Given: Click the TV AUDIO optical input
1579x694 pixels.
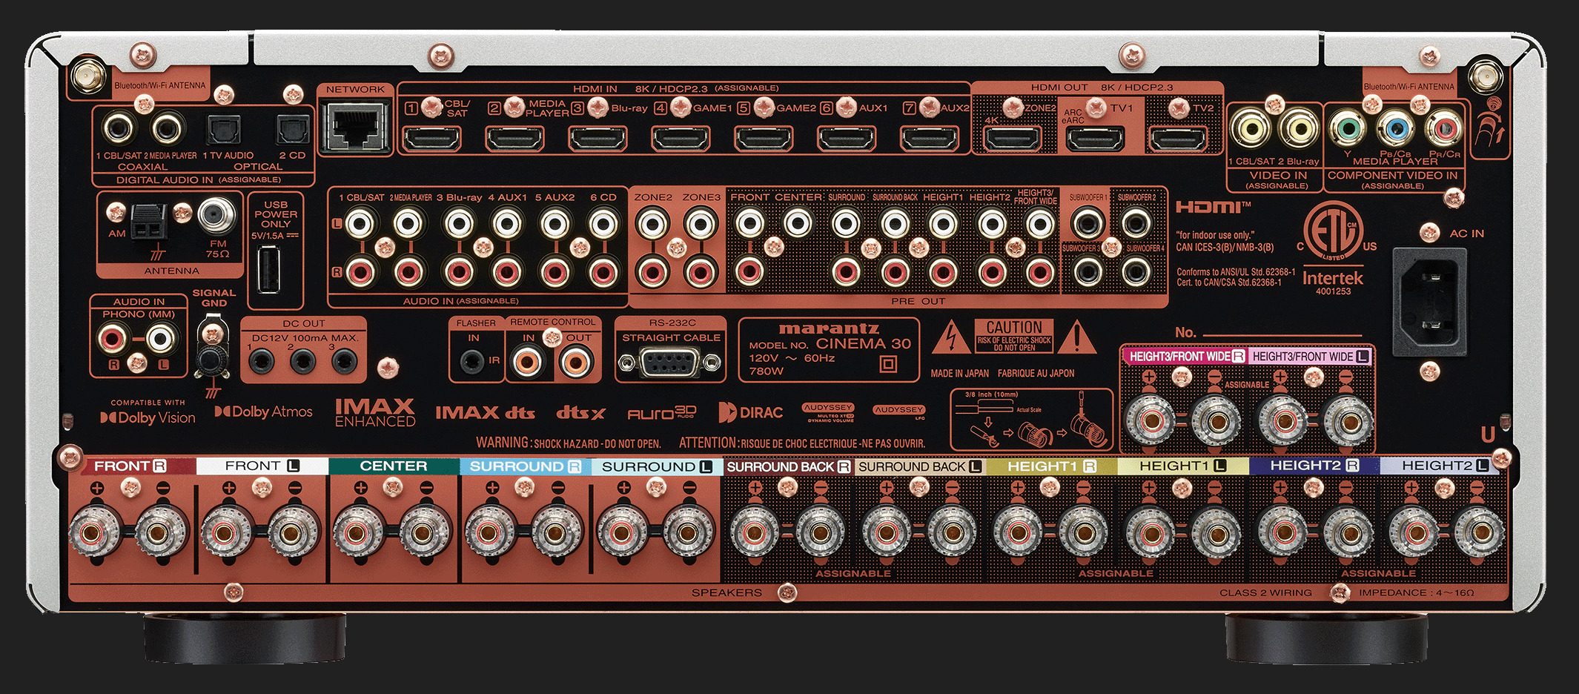Looking at the screenshot, I should (223, 130).
